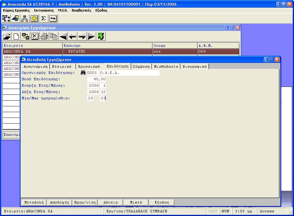Open Βοηθητικές menu
This screenshot has width=294, height=216.
click(x=81, y=10)
